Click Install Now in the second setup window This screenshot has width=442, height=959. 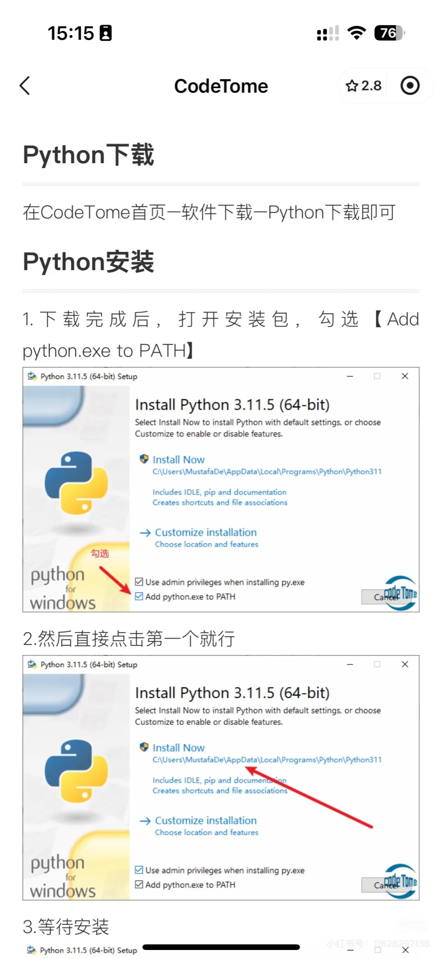pyautogui.click(x=178, y=748)
